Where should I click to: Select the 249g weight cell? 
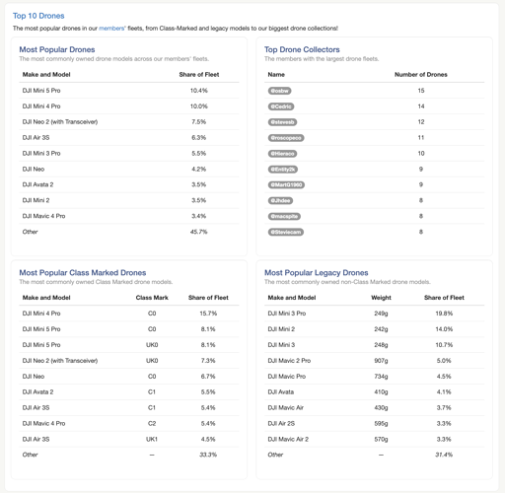(381, 314)
